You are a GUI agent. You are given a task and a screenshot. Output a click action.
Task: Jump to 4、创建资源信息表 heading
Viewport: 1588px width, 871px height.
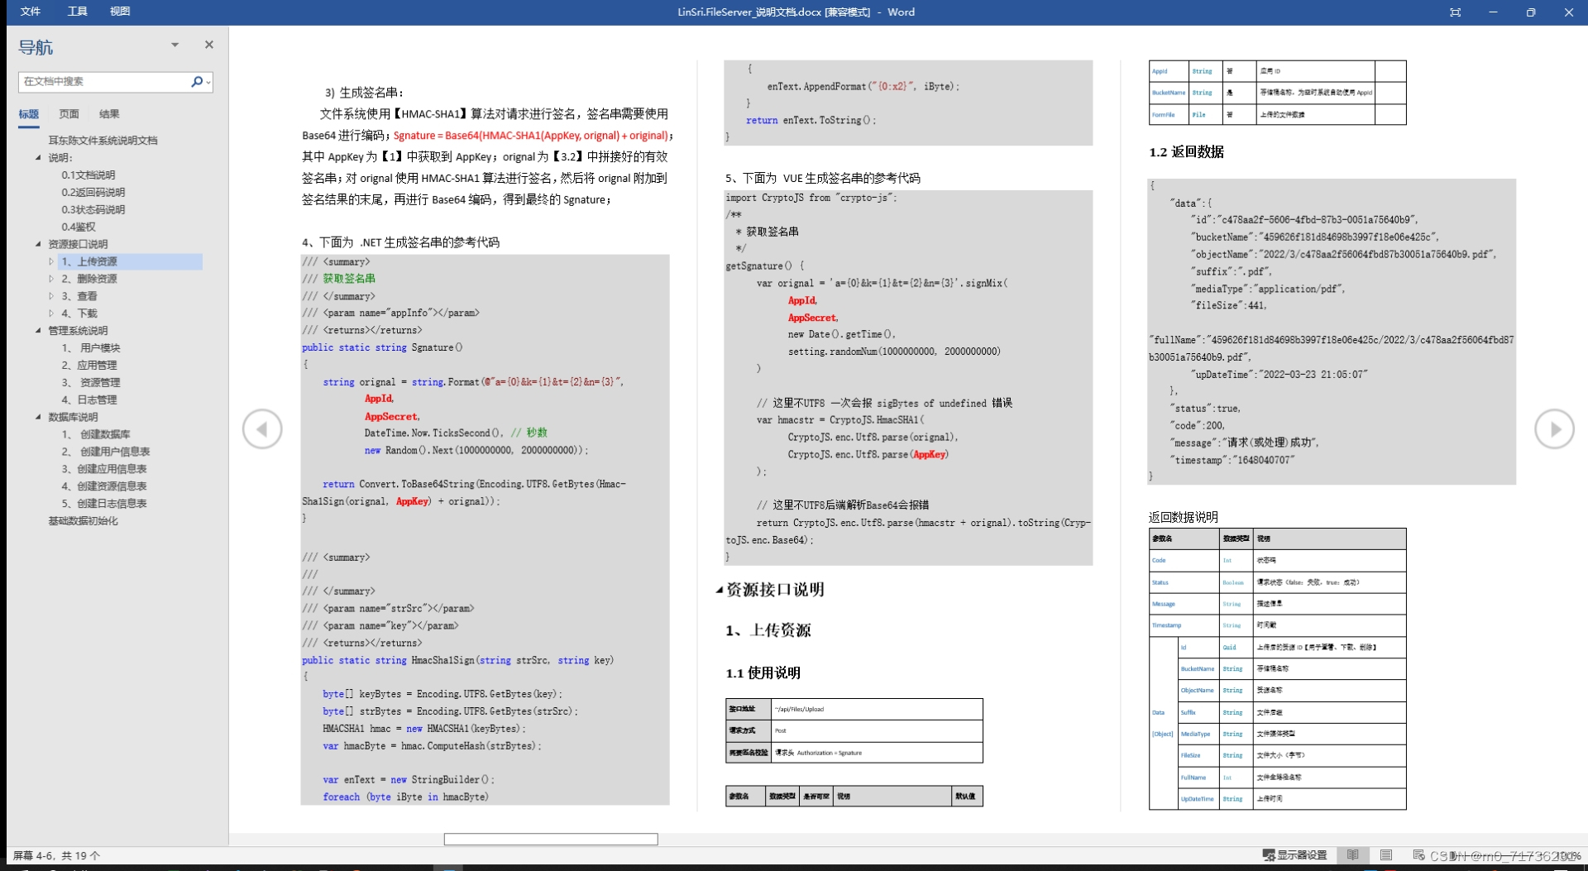pyautogui.click(x=104, y=486)
